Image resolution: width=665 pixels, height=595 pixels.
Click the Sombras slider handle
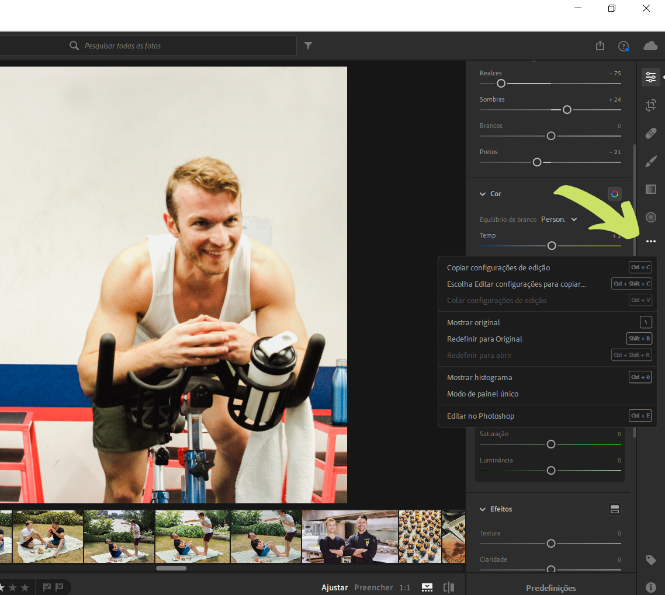(x=567, y=110)
